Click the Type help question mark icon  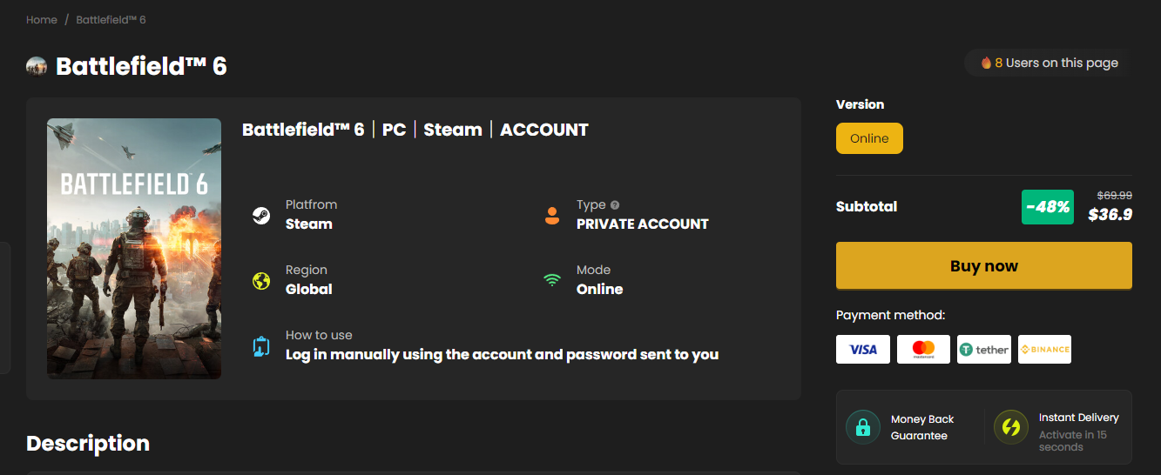pos(615,205)
